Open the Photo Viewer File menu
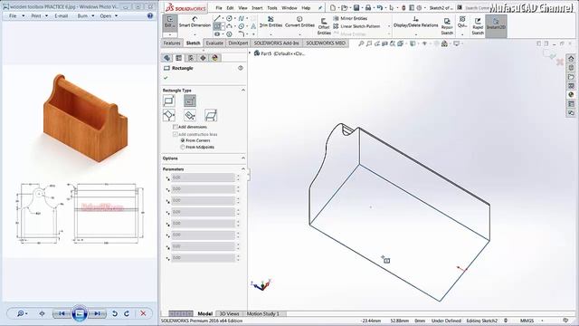Viewport: 579px width, 326px height. click(13, 16)
